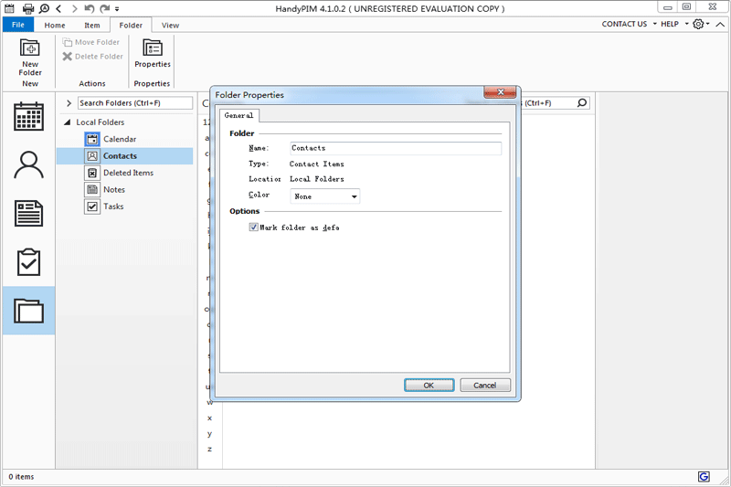Screen dimensions: 731x487
Task: Collapse the ribbon with the caret icon
Action: click(x=720, y=25)
